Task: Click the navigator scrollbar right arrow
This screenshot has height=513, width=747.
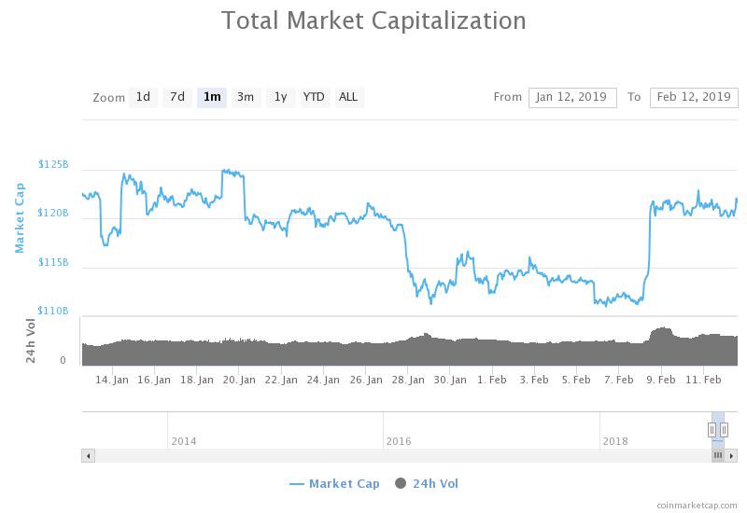Action: 732,455
